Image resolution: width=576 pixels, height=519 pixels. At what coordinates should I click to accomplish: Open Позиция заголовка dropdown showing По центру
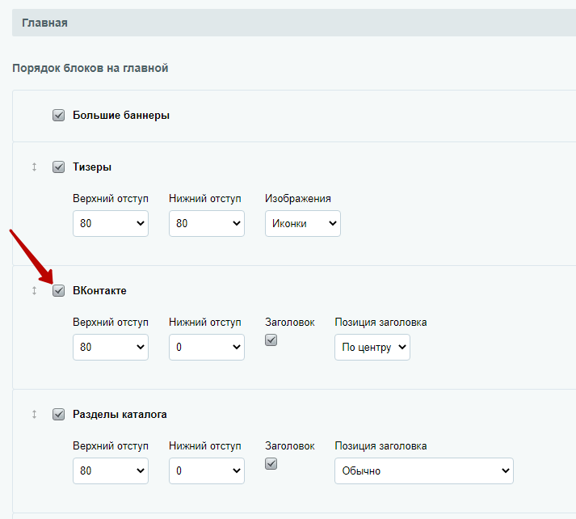click(372, 347)
